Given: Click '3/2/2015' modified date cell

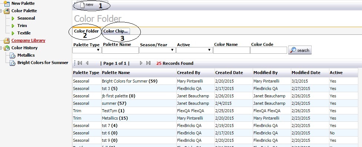Looking at the screenshot, I should (x=300, y=81).
